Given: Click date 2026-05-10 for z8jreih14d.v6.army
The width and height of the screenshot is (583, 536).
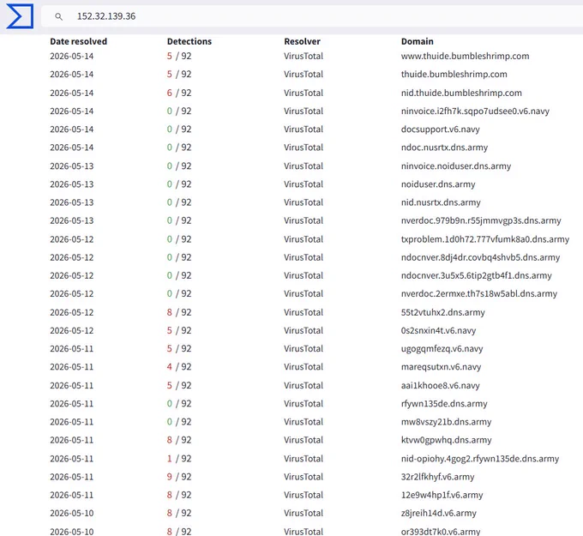Looking at the screenshot, I should (x=72, y=514).
